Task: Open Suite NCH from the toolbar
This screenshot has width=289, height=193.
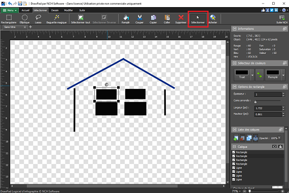Action: [282, 19]
